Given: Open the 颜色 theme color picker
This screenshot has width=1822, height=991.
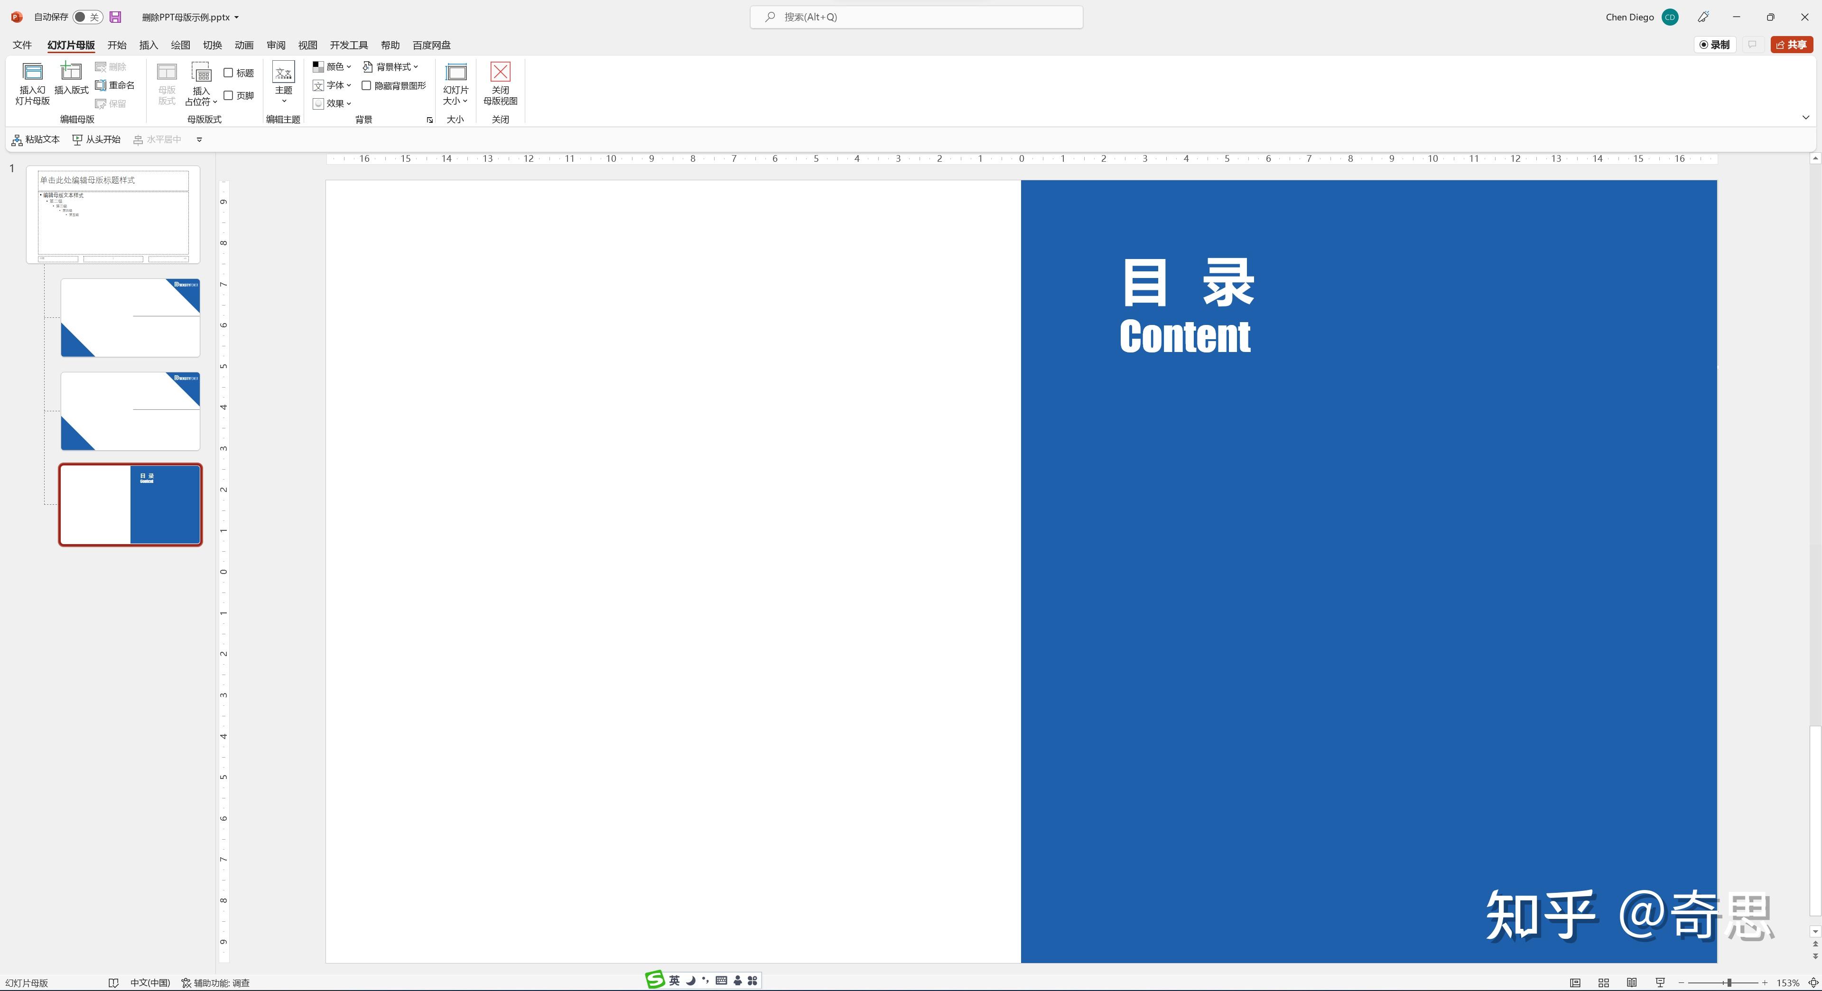Looking at the screenshot, I should pyautogui.click(x=333, y=66).
